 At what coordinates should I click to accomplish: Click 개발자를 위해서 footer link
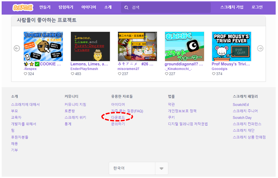23,124
